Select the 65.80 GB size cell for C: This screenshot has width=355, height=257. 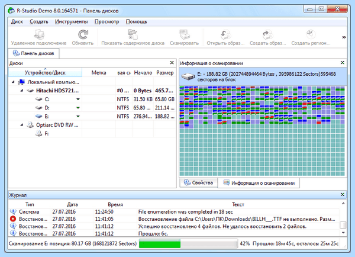[164, 99]
